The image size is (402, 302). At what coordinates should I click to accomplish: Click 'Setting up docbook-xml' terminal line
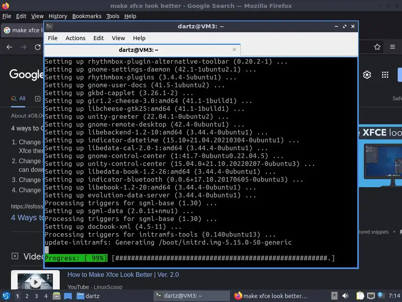(113, 226)
